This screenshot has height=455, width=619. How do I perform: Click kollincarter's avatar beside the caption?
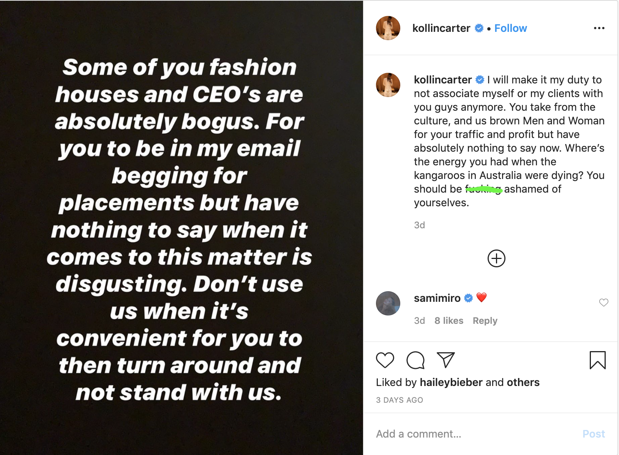[388, 85]
